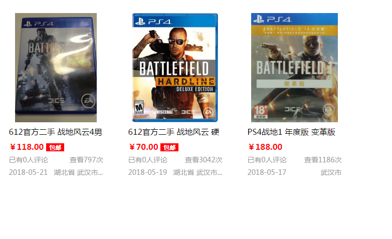Click the title 612官方二手 战地风云4男

point(56,132)
